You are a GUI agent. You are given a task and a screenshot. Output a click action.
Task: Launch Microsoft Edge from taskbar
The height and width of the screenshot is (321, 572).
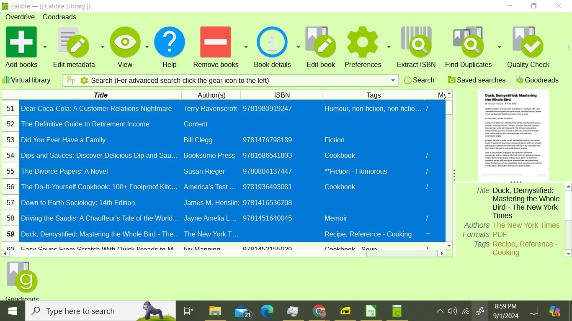pos(267,311)
